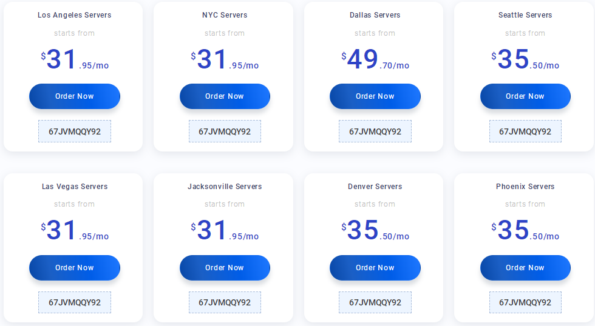The height and width of the screenshot is (326, 595).
Task: Click the Las Vegas Servers coupon code
Action: coord(75,302)
